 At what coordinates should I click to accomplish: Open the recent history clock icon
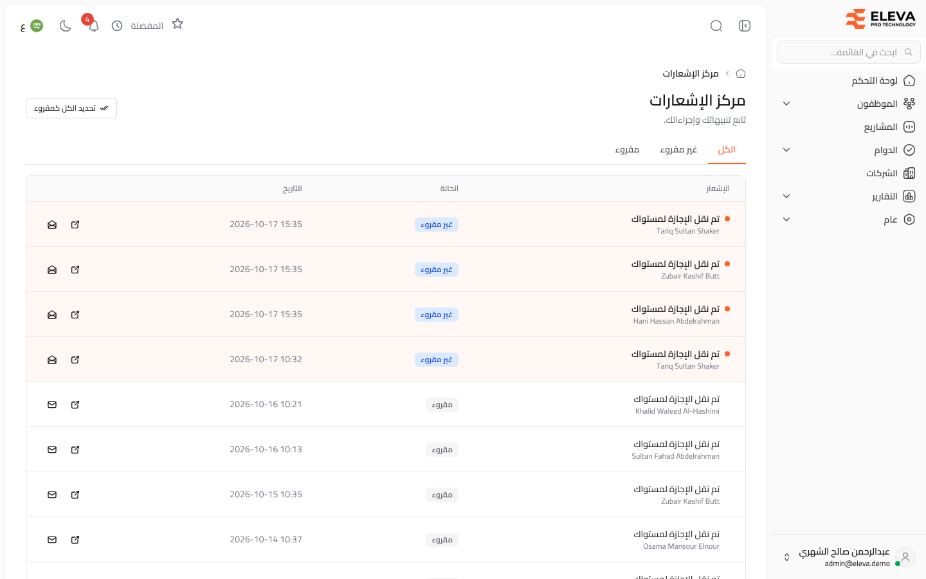(117, 26)
